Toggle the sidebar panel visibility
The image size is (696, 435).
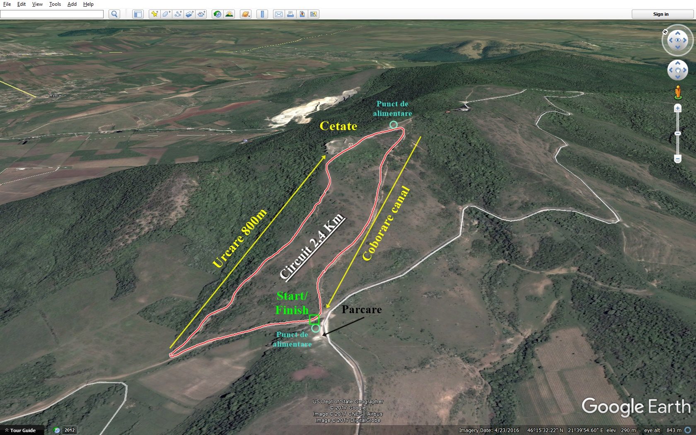pyautogui.click(x=138, y=14)
